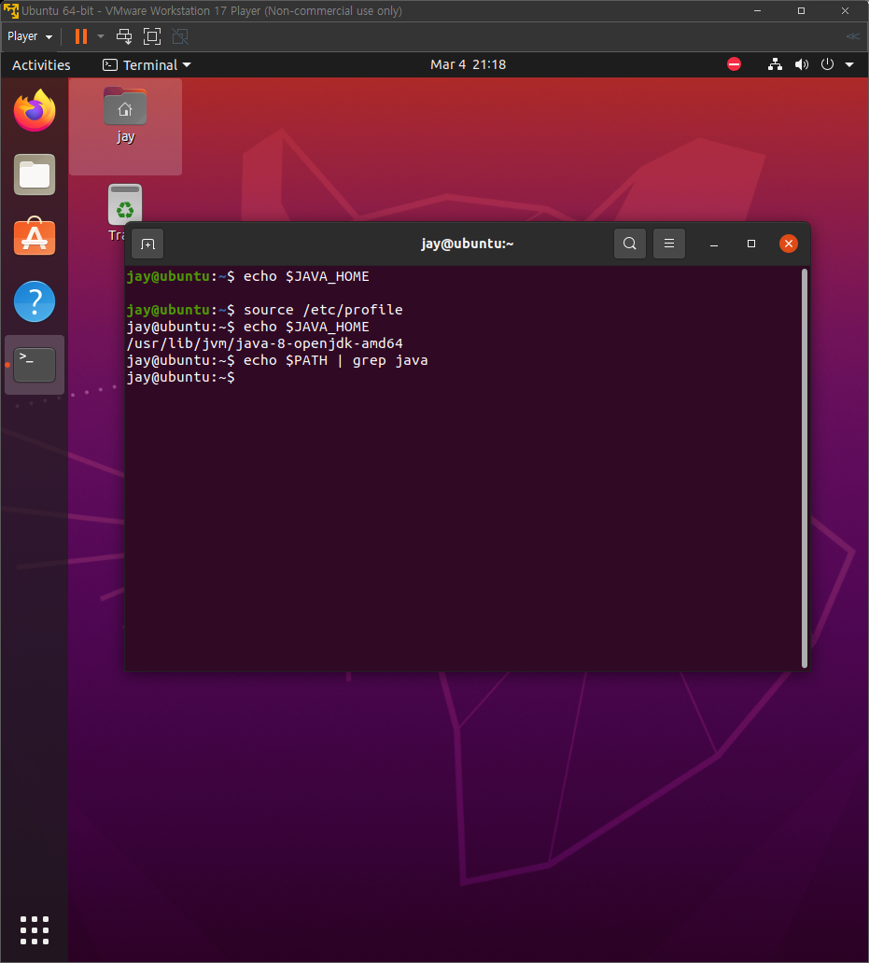Click the terminal vertical scrollbar
The width and height of the screenshot is (869, 963).
805,468
